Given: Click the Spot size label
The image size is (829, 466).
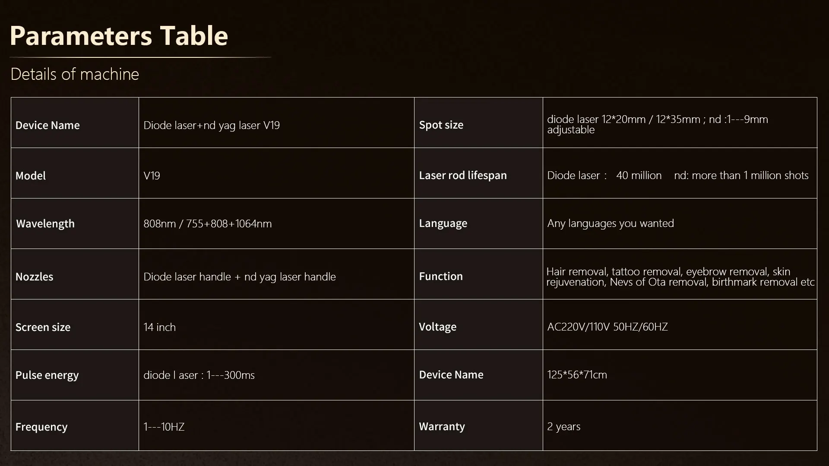Looking at the screenshot, I should [x=441, y=125].
